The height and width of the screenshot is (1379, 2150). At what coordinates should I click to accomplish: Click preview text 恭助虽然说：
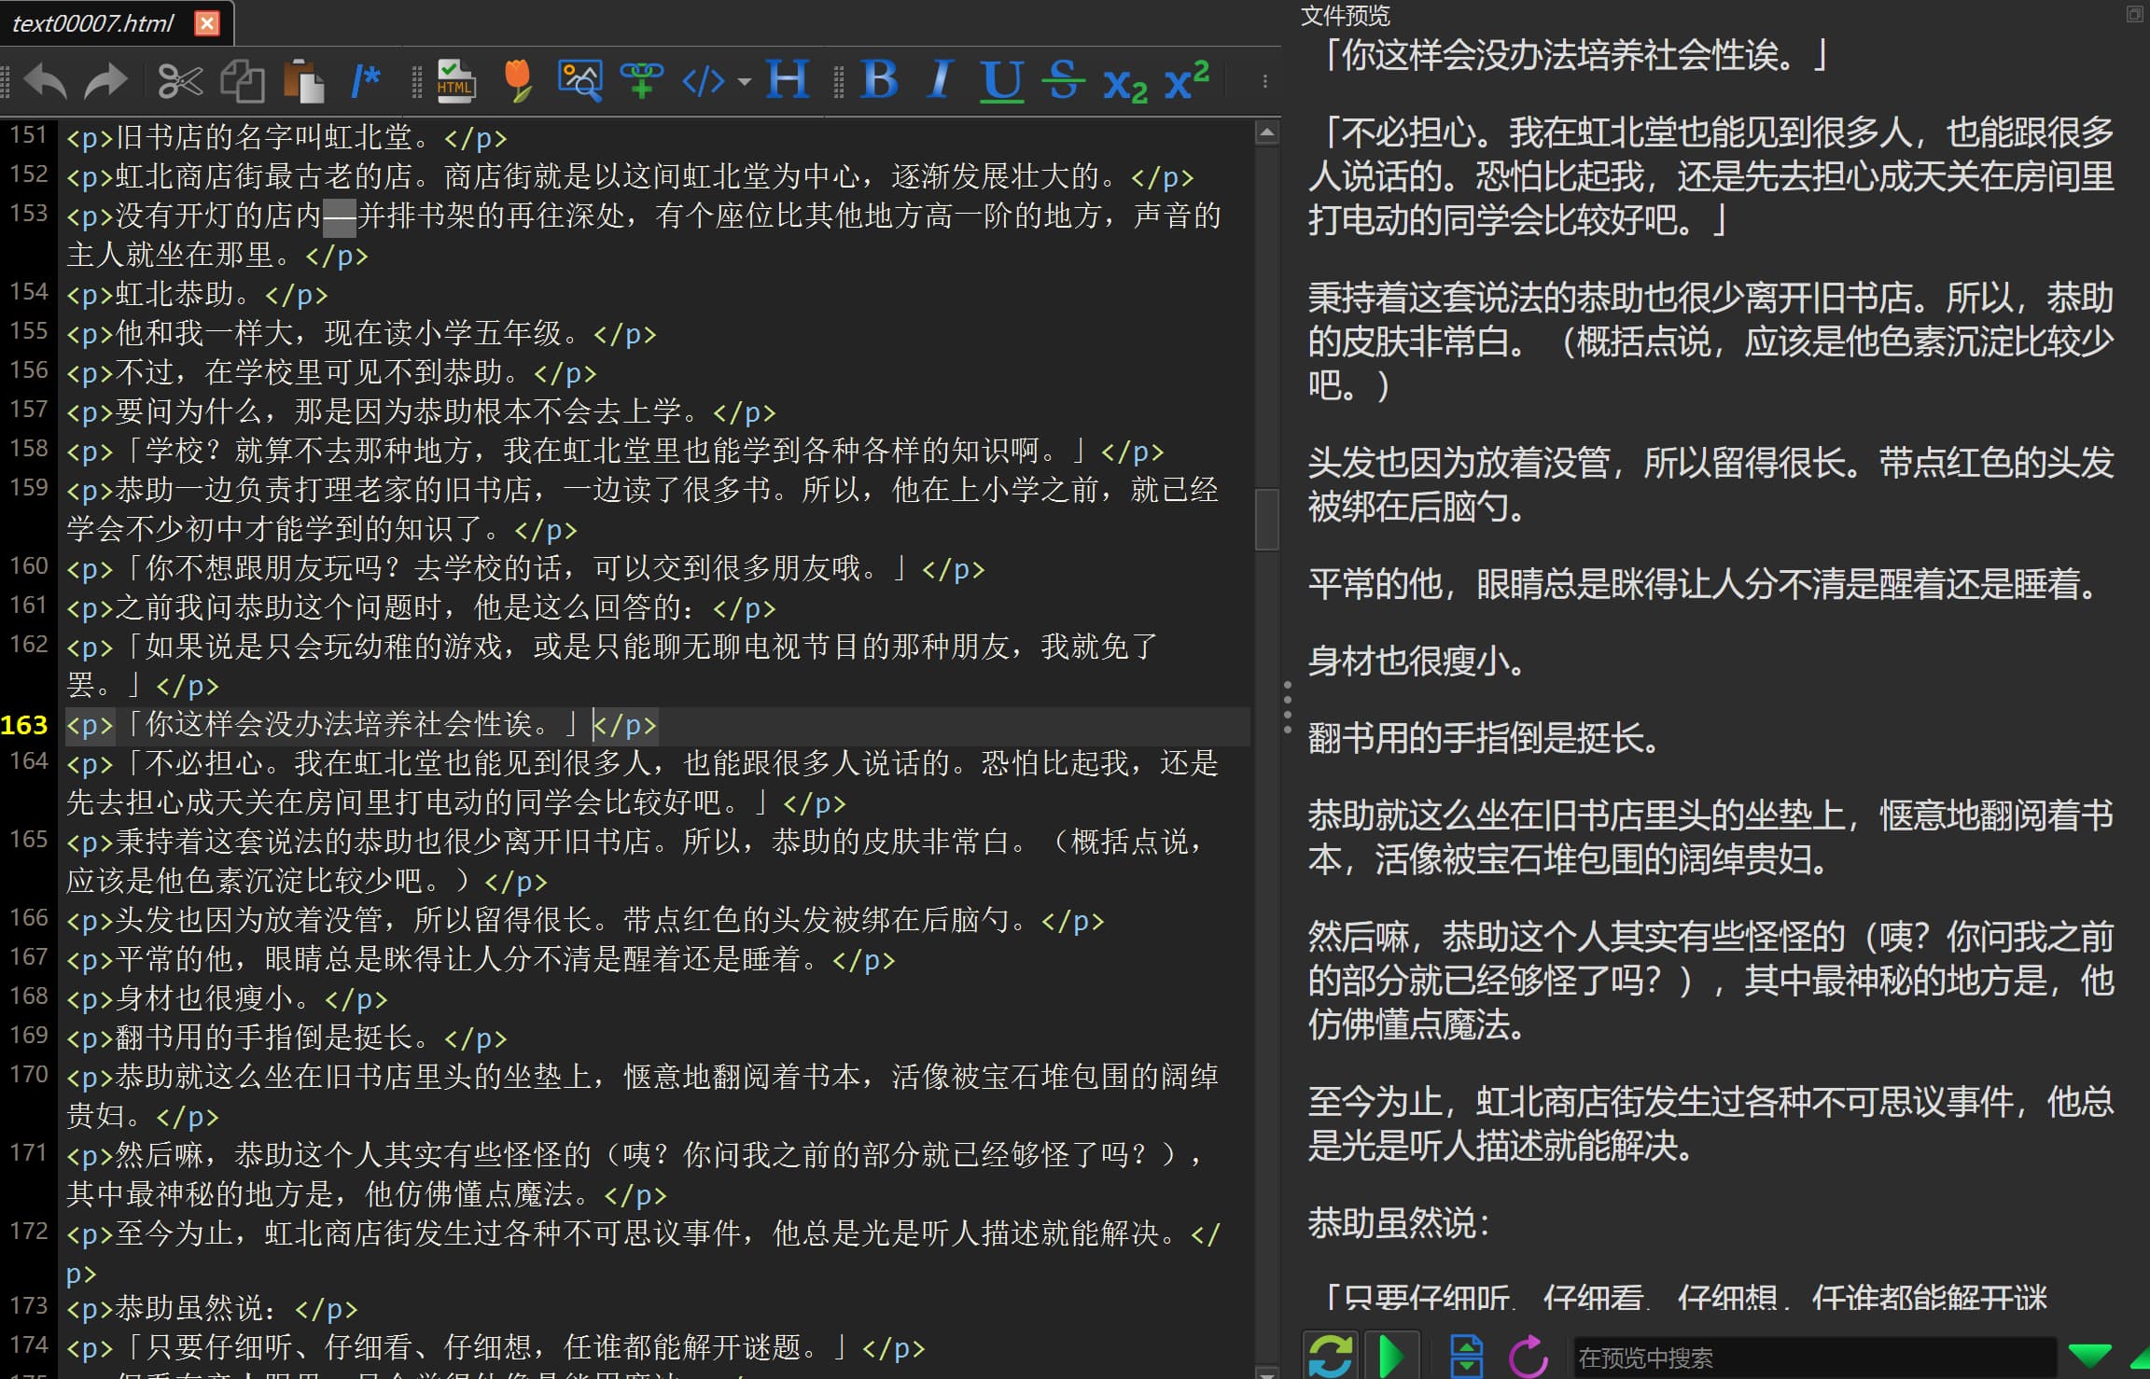point(1399,1222)
